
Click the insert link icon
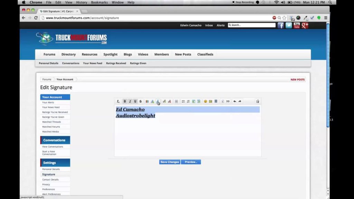[x=164, y=102]
